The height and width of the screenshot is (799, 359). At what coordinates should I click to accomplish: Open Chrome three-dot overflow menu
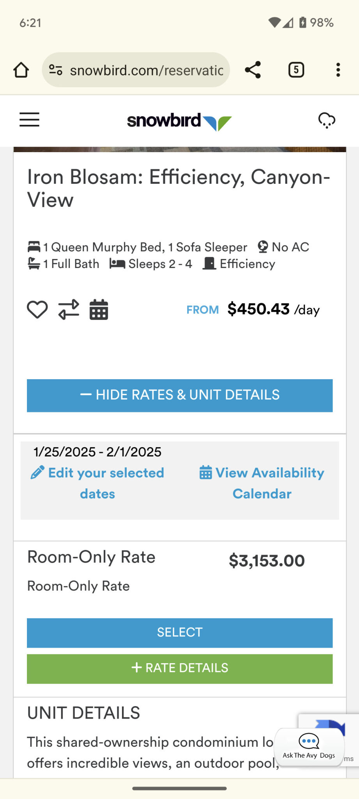(338, 70)
